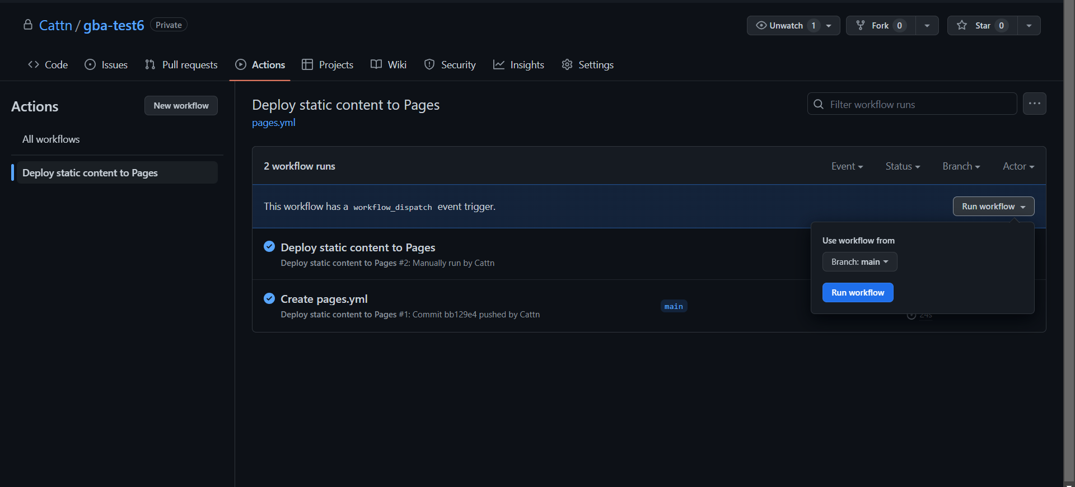
Task: Open the three-dots workflow options menu
Action: click(x=1034, y=104)
